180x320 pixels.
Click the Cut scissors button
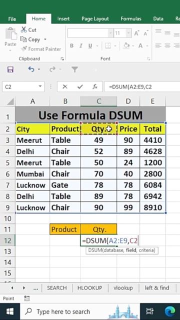(x=28, y=30)
